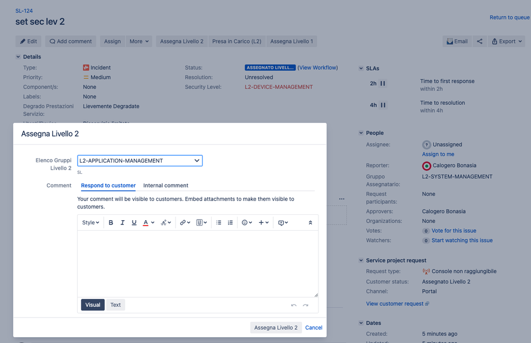Viewport: 531px width, 343px height.
Task: Click the Edit pencil button
Action: [29, 41]
